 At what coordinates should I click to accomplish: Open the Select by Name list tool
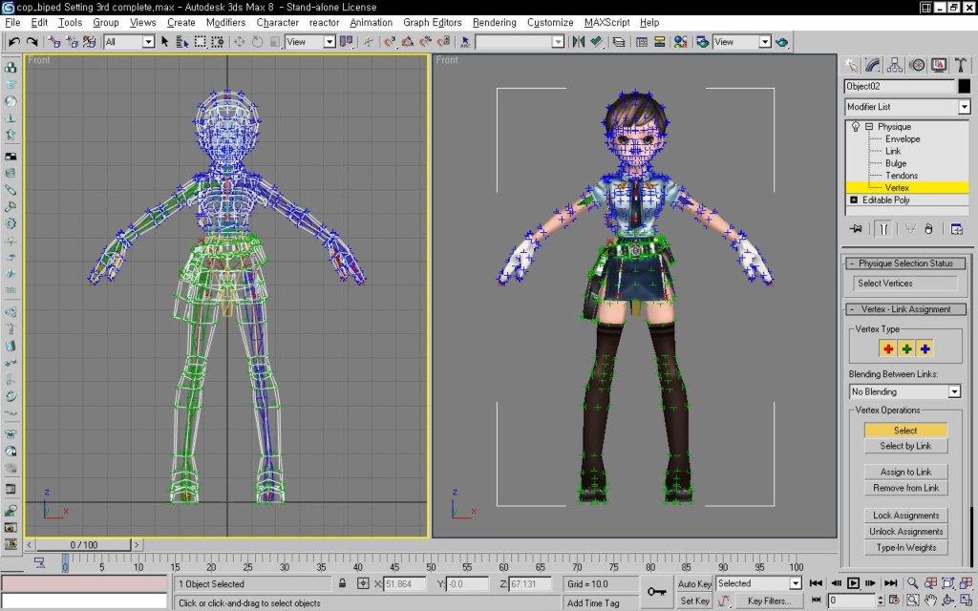click(182, 42)
